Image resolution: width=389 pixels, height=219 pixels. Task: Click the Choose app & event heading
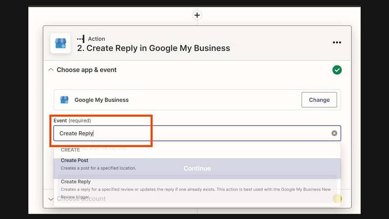coord(87,70)
